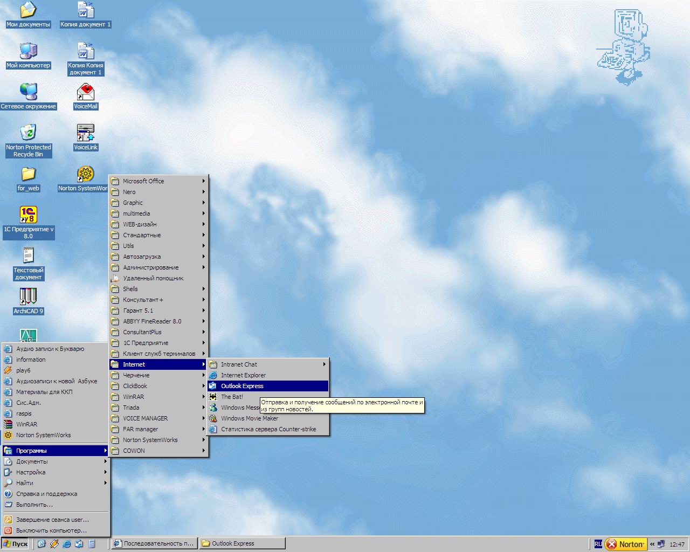Image resolution: width=690 pixels, height=552 pixels.
Task: Open the ClickBook program group
Action: [158, 386]
